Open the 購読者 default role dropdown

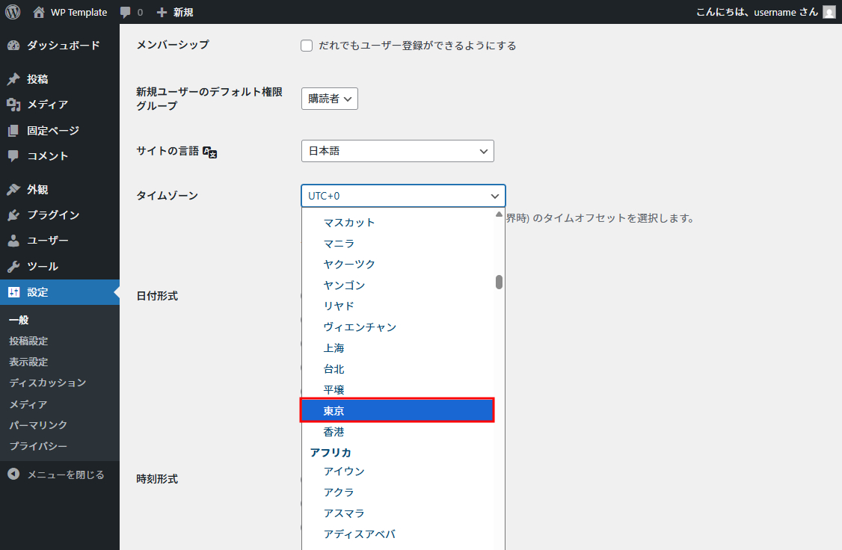(x=330, y=99)
